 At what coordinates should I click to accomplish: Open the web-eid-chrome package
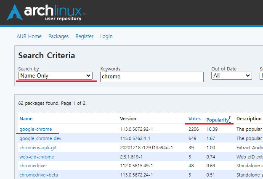pyautogui.click(x=37, y=157)
